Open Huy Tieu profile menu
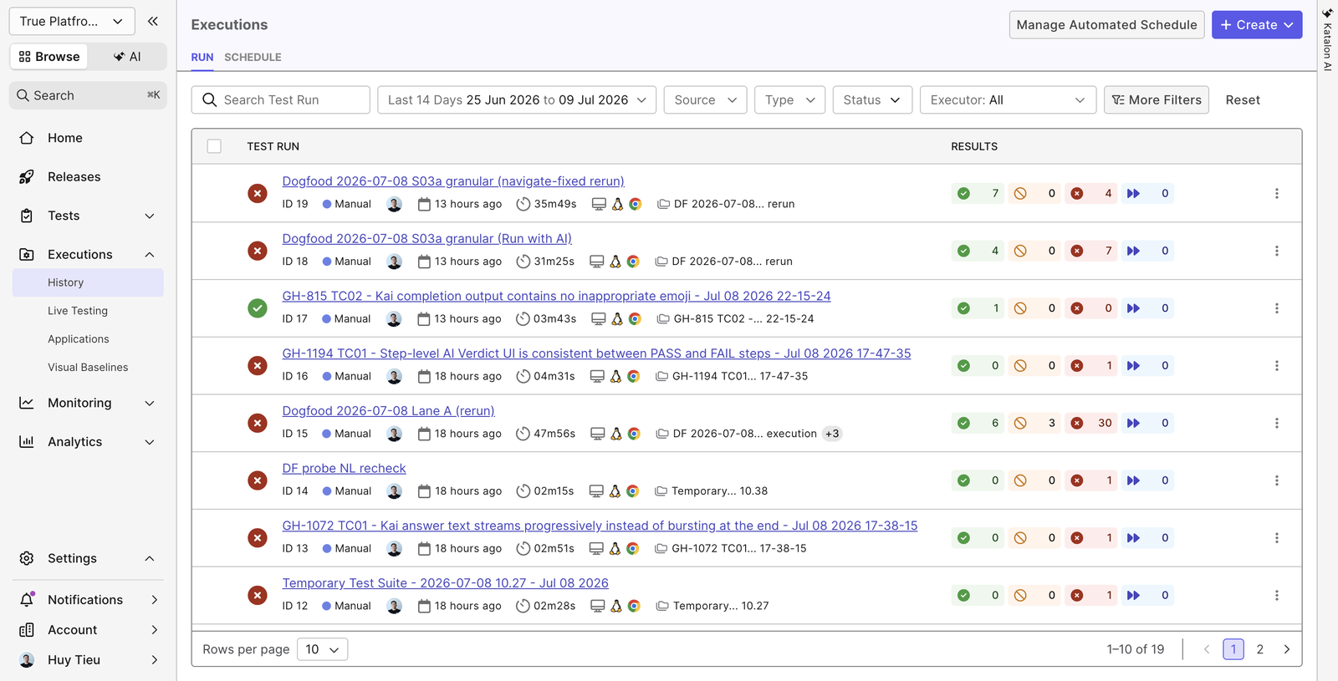Screen dimensions: 1338x681 88,660
